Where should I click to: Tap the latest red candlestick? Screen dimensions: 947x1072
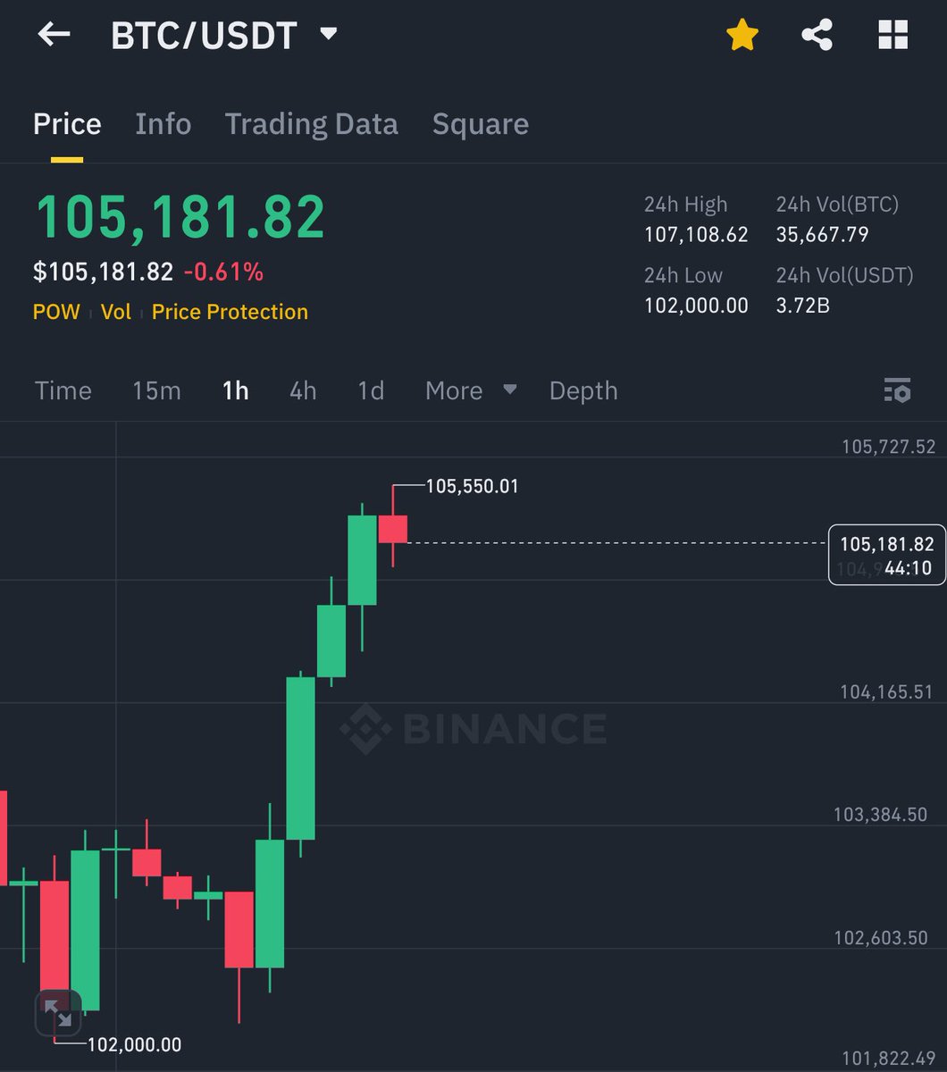click(x=393, y=528)
